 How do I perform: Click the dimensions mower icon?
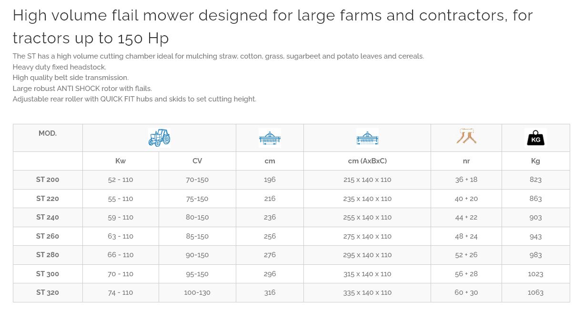tap(367, 138)
